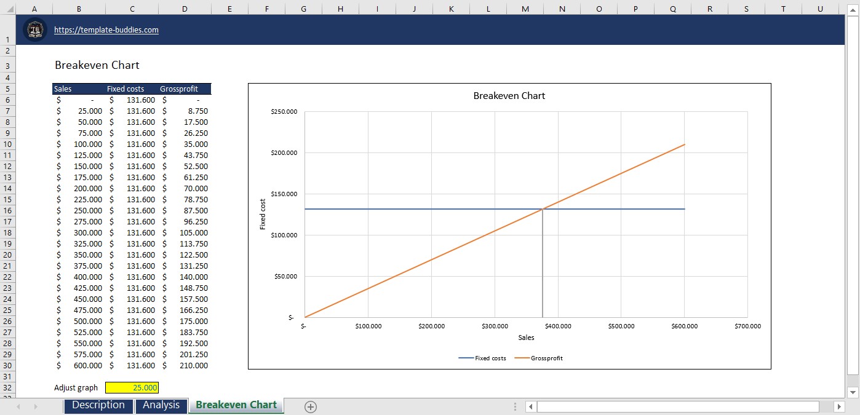
Task: Click the Fixed costs table header cell
Action: 132,89
